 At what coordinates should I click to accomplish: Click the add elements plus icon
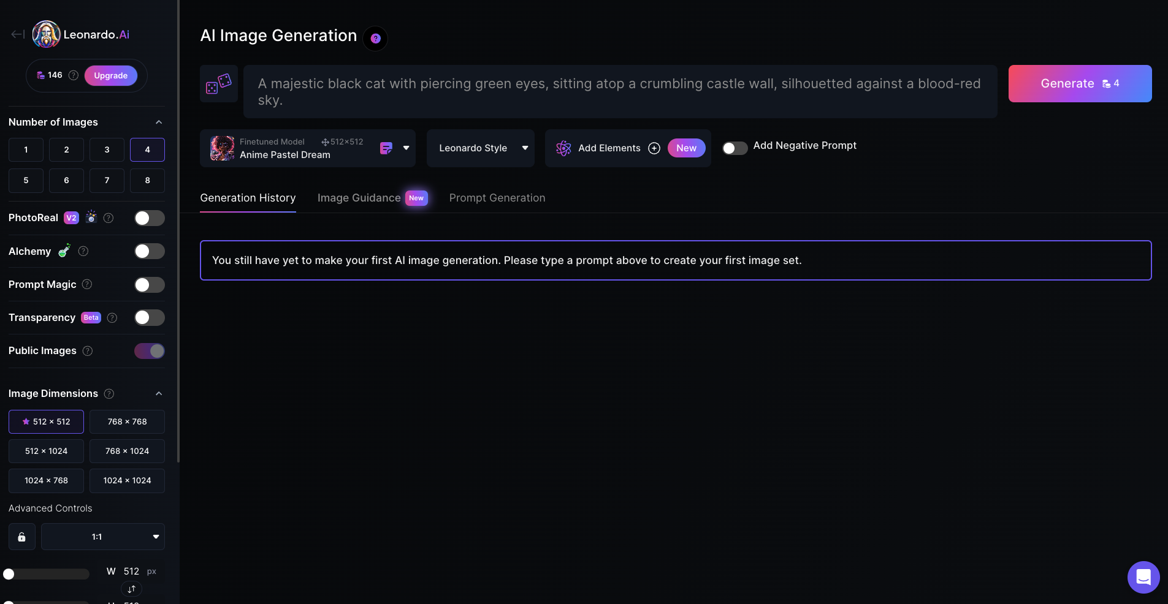[654, 148]
